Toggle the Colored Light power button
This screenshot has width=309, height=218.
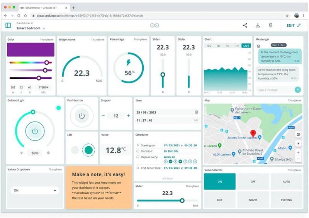pos(35,131)
